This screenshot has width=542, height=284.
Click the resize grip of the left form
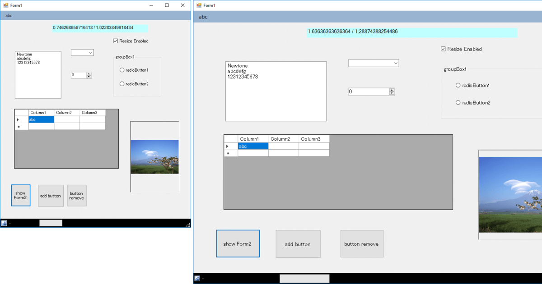pyautogui.click(x=188, y=225)
